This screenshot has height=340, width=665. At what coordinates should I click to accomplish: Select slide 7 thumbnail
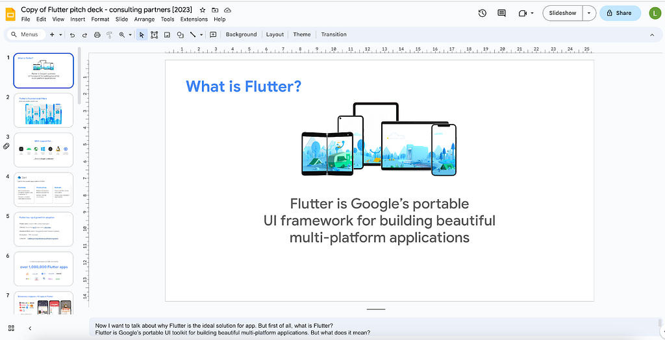tap(44, 303)
